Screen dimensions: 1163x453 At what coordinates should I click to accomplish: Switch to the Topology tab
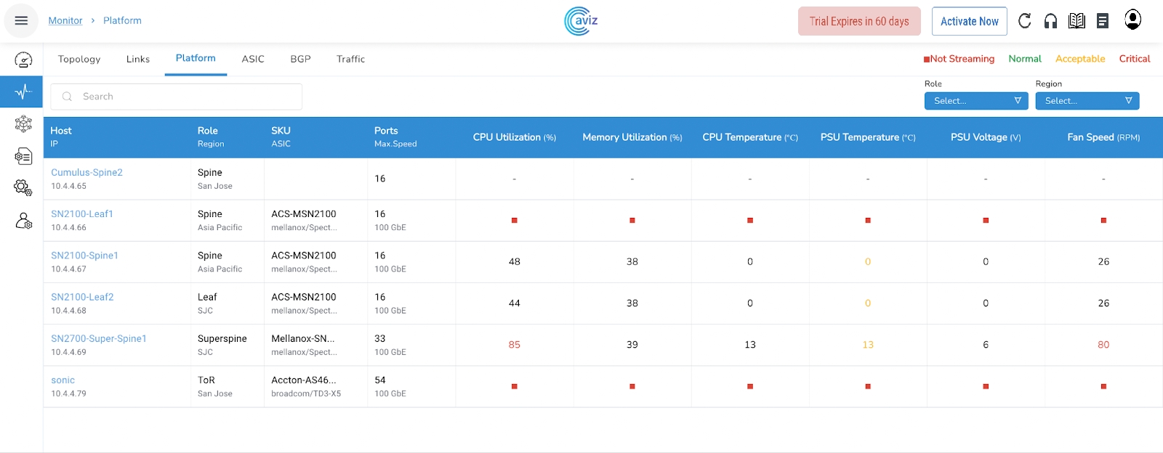[79, 60]
